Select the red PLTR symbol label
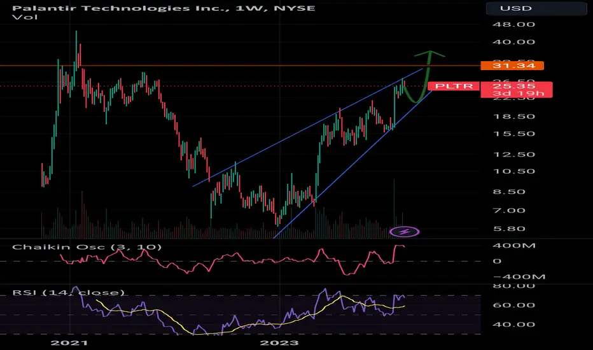593x350 pixels. [x=454, y=87]
